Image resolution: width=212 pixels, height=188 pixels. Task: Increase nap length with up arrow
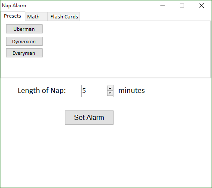[110, 88]
